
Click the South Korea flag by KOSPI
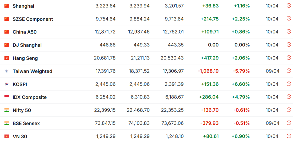coord(7,84)
